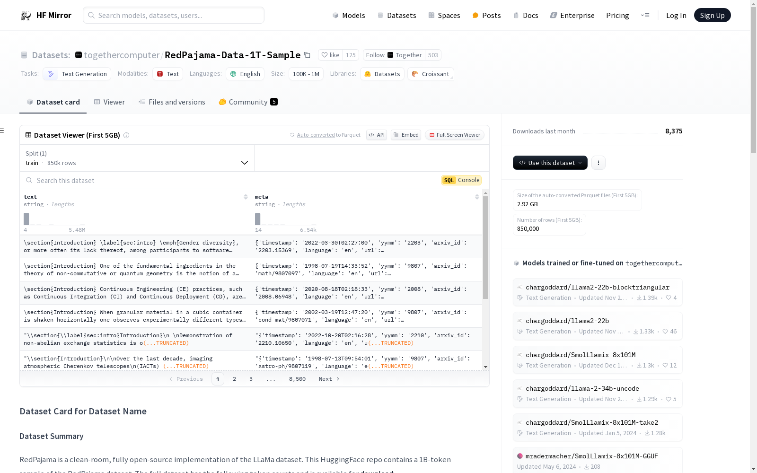Sort the meta column via sort arrows
The height and width of the screenshot is (473, 757).
click(477, 197)
